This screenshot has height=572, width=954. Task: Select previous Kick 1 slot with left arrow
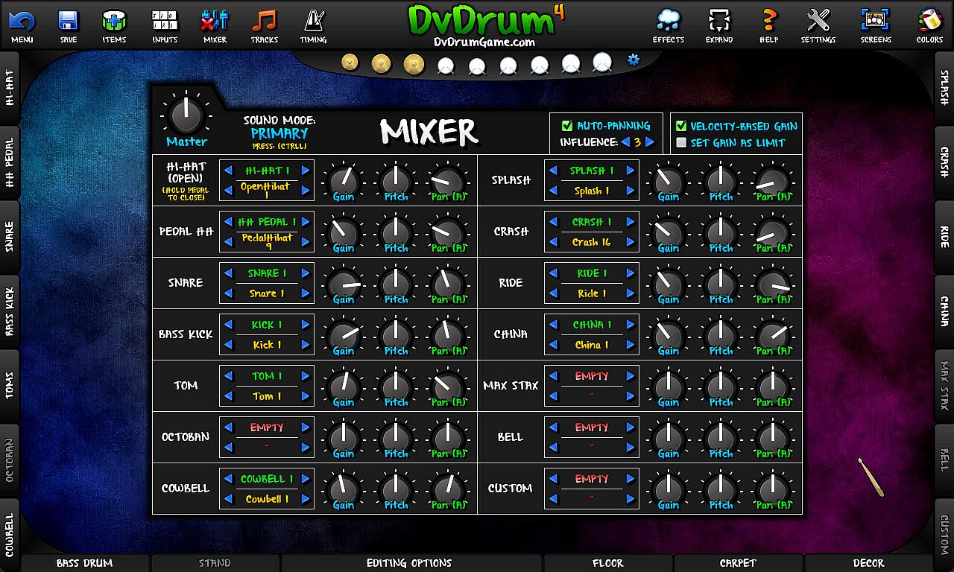(228, 325)
